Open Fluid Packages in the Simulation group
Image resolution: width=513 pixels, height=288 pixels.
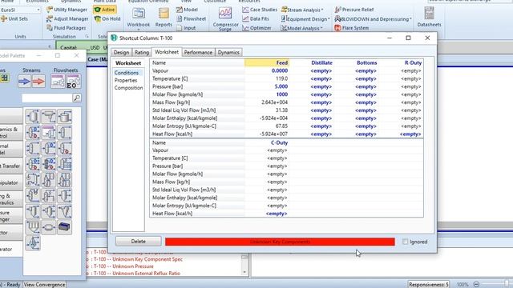click(x=67, y=28)
